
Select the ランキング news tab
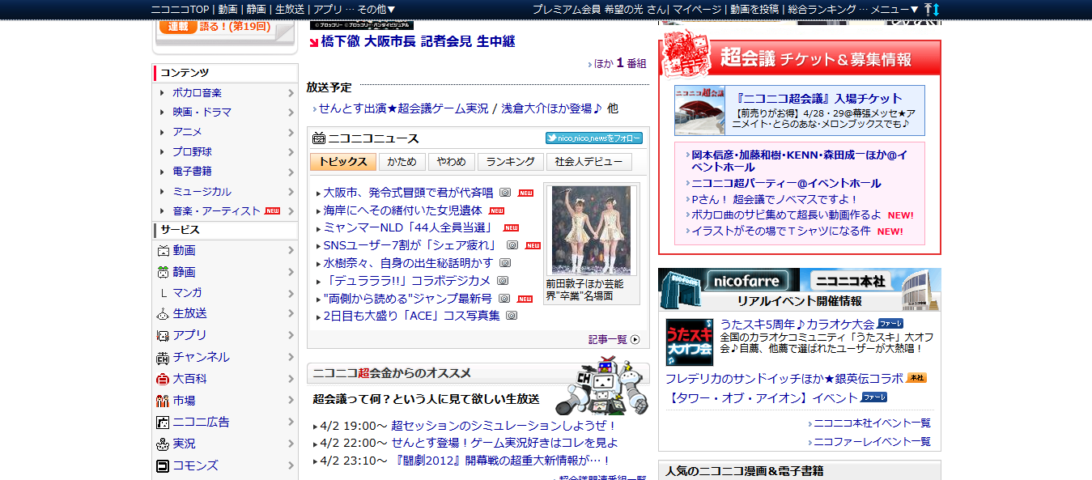coord(510,162)
